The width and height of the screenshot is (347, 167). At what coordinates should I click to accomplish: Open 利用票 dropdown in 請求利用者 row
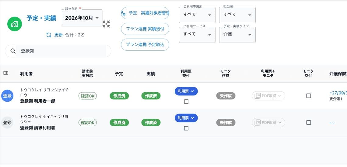tap(186, 118)
